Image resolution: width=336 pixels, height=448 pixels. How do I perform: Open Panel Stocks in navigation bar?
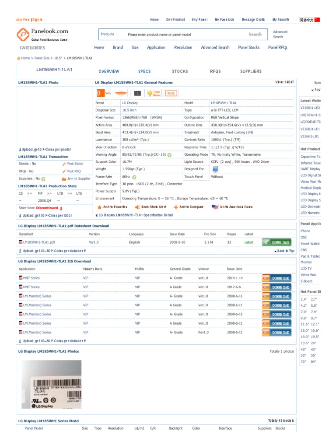249,47
